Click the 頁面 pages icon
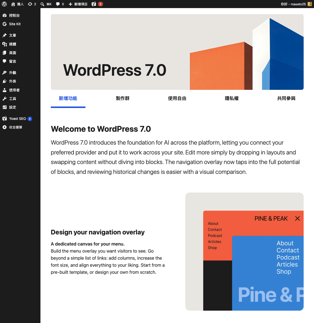The height and width of the screenshot is (323, 314). 5,53
